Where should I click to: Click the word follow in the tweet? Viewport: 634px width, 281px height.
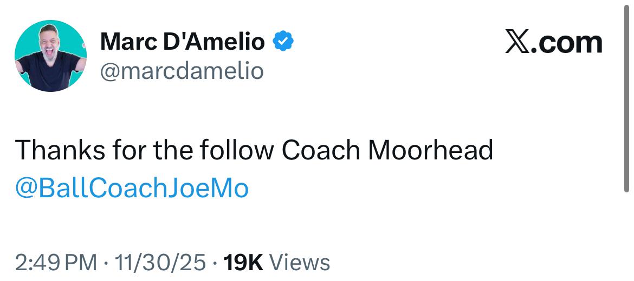click(x=237, y=150)
